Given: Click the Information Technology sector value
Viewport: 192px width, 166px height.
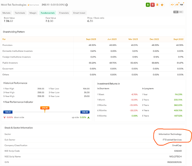Looking at the screenshot, I should pyautogui.click(x=170, y=134).
